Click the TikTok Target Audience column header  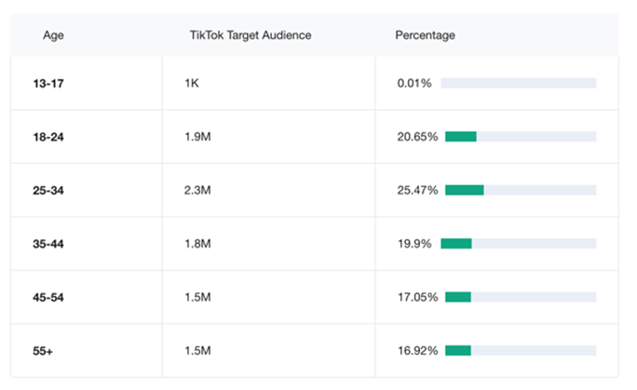click(x=250, y=35)
